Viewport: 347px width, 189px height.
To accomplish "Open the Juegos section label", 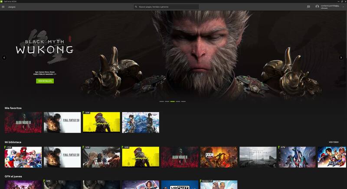I will point(12,7).
